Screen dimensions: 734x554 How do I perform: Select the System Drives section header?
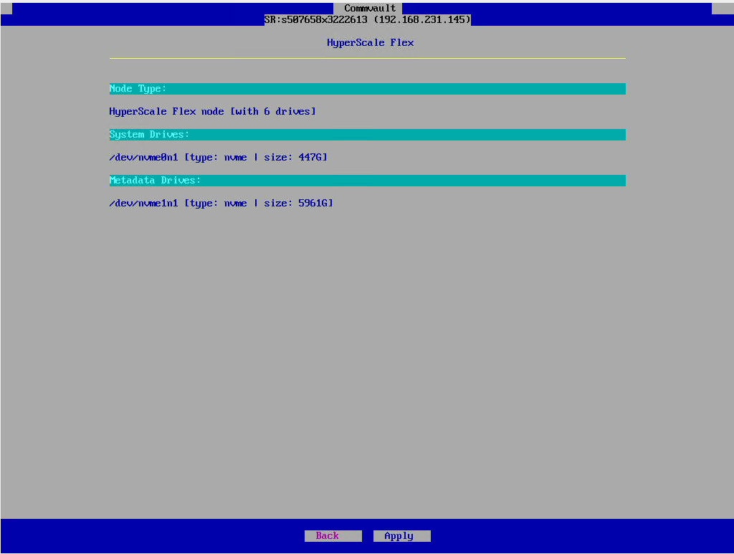368,135
